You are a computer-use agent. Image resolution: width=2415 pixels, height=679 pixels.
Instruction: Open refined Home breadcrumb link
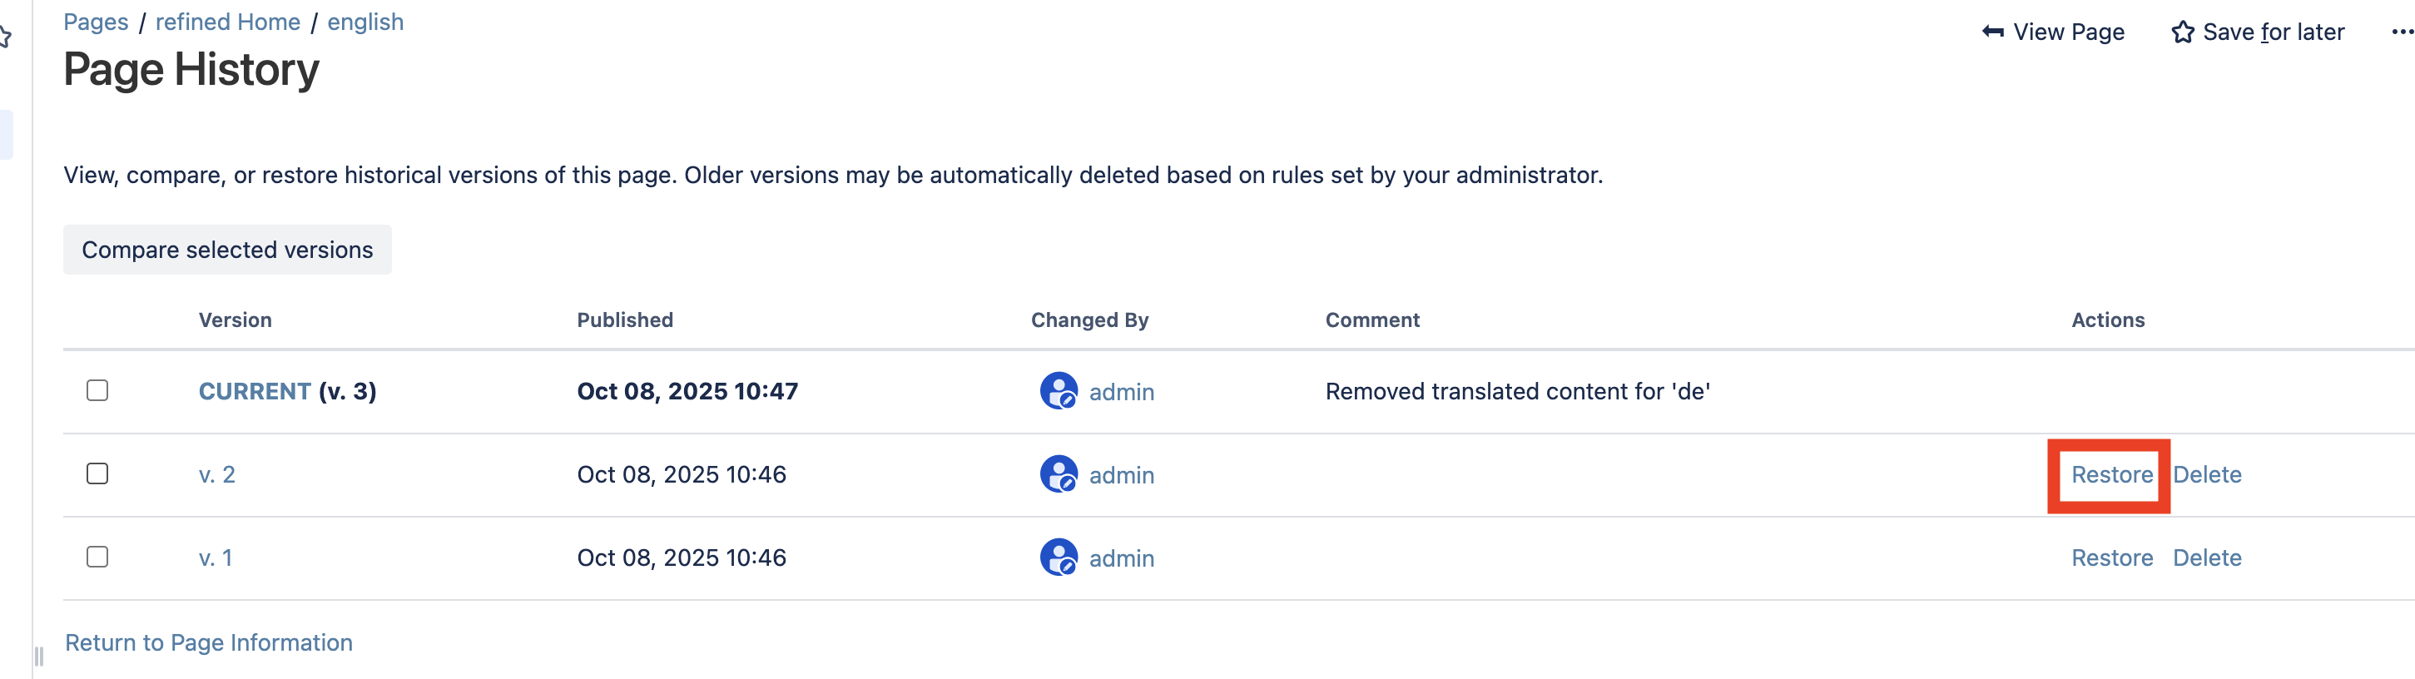click(228, 22)
